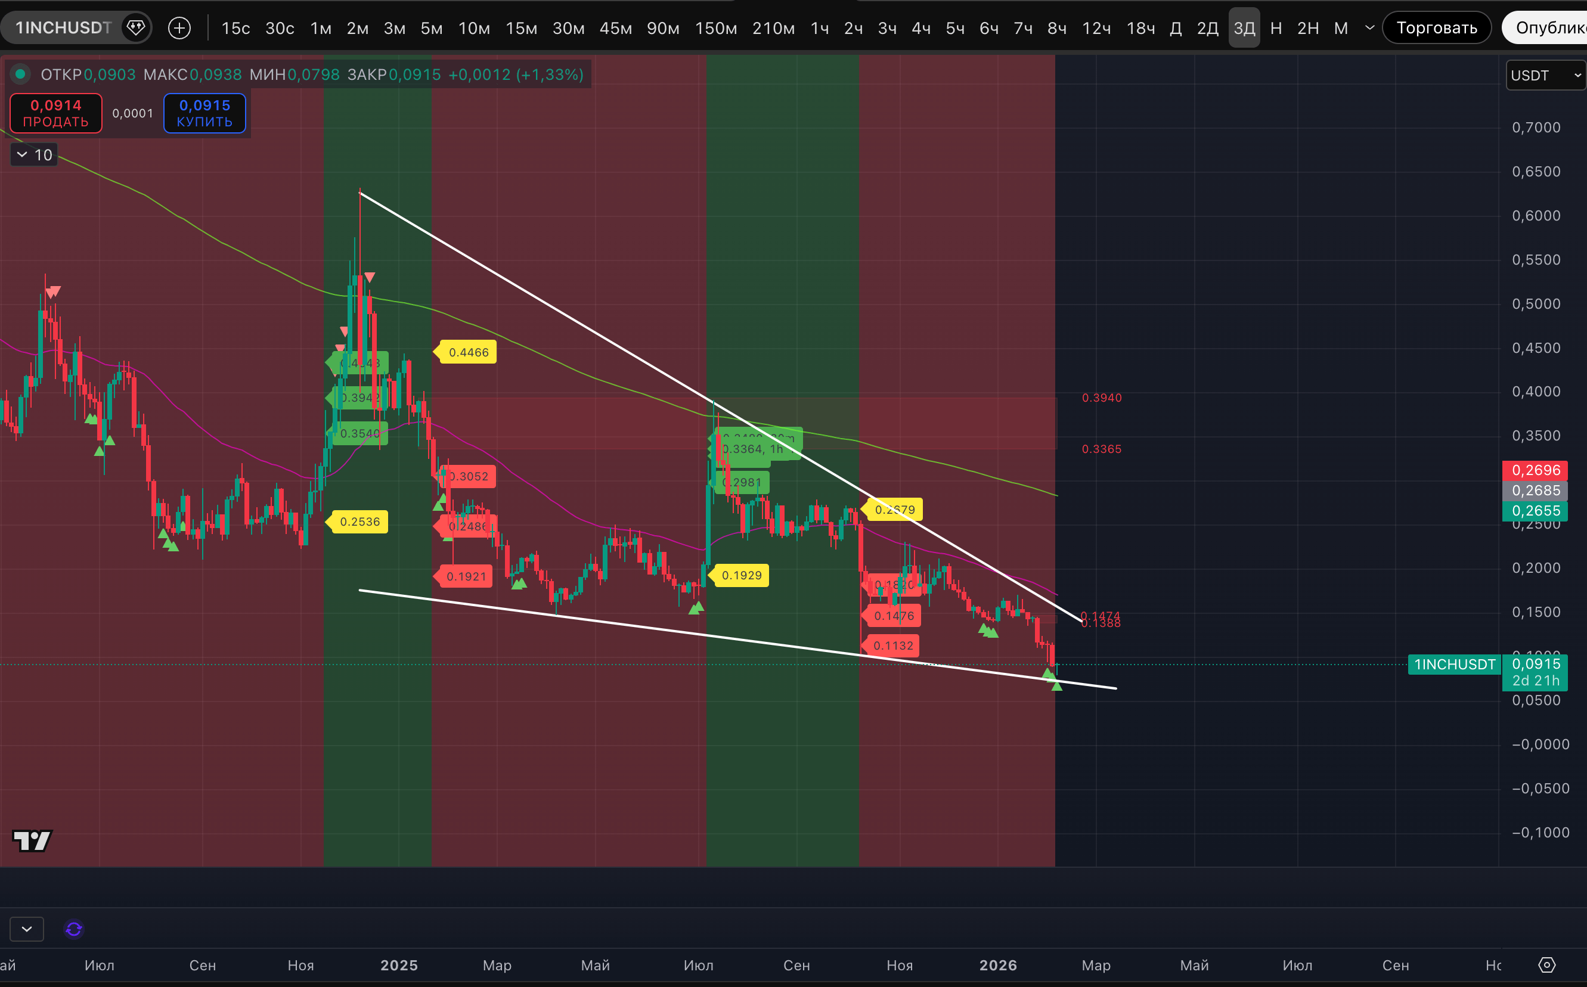Click the plus circle to add a symbol
The width and height of the screenshot is (1587, 987).
tap(179, 27)
